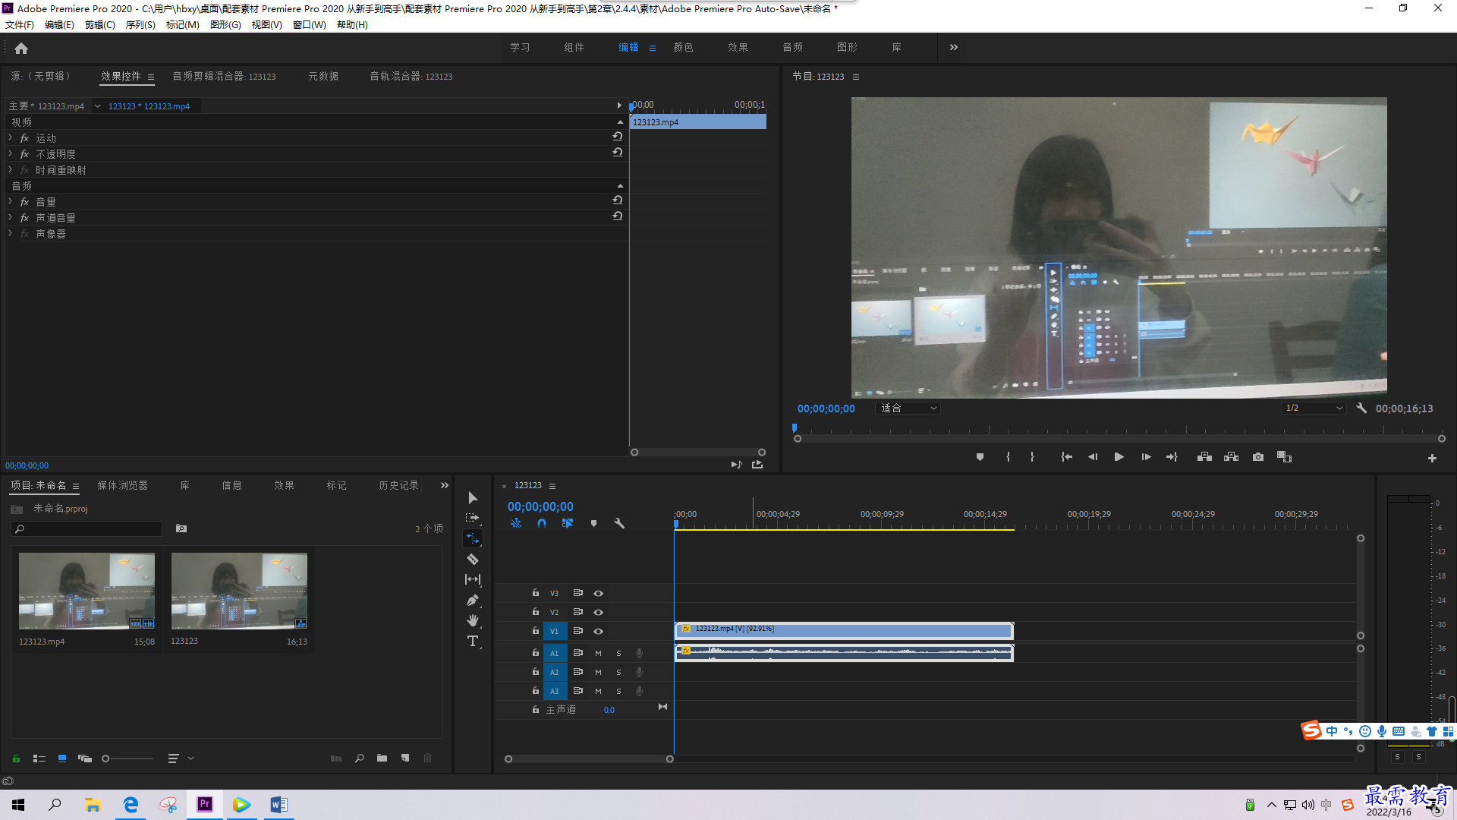This screenshot has width=1457, height=820.
Task: Expand the Volume audio effect
Action: 10,202
